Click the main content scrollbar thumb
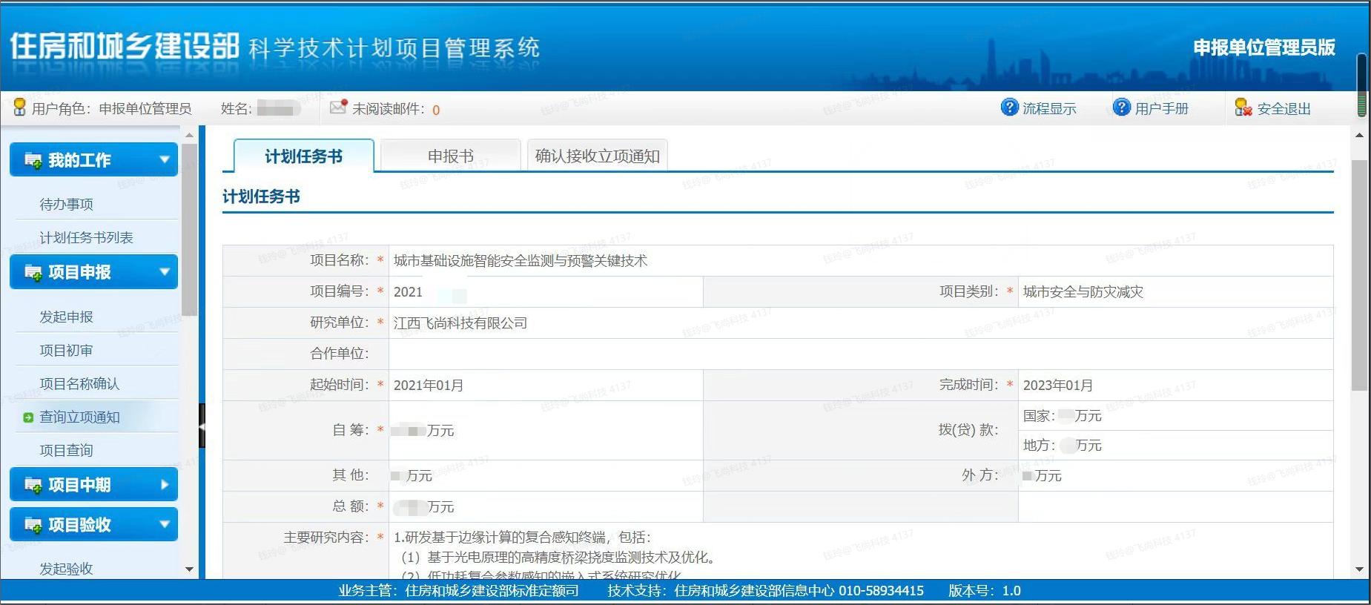Image resolution: width=1371 pixels, height=605 pixels. (1359, 275)
